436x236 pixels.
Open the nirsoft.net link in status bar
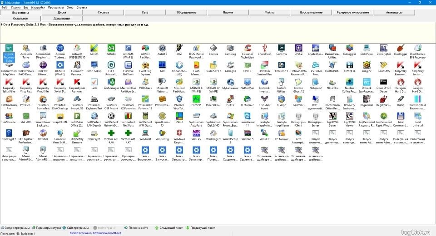coord(107,233)
